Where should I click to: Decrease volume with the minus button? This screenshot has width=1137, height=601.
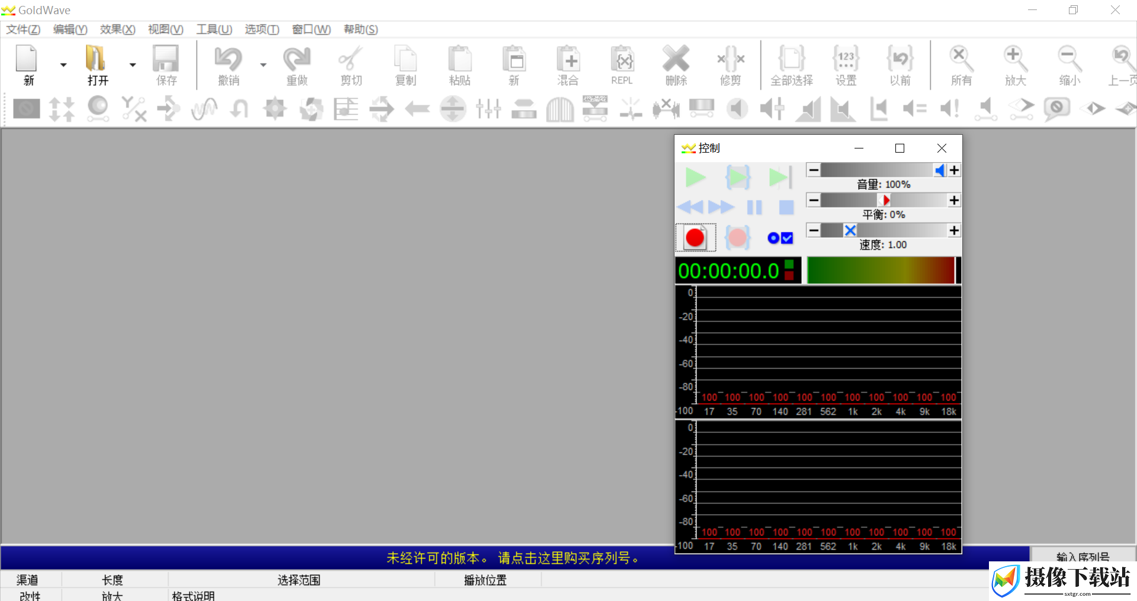(814, 170)
